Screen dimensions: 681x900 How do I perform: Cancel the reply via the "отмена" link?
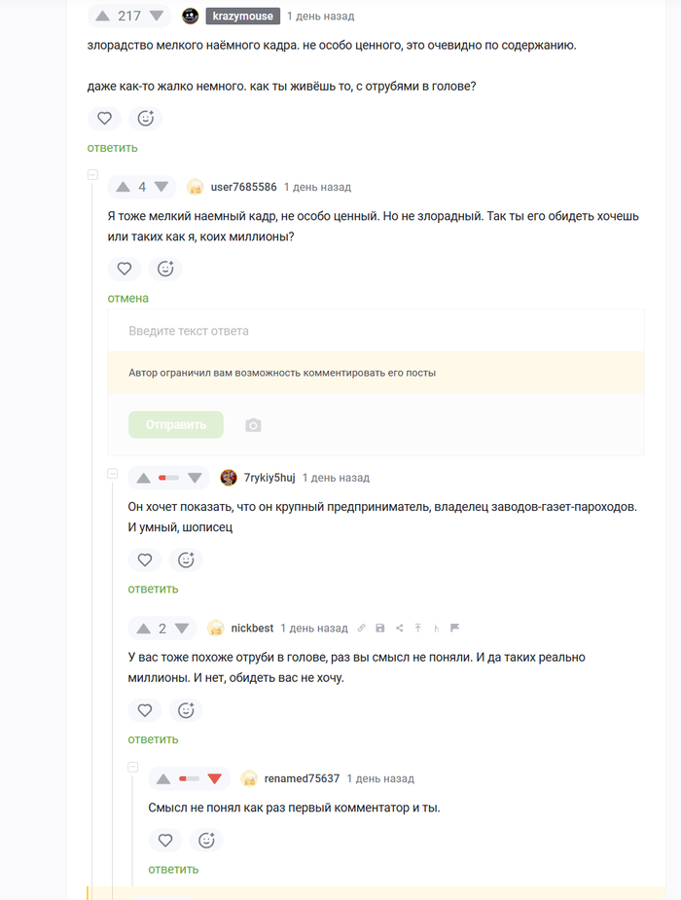127,298
